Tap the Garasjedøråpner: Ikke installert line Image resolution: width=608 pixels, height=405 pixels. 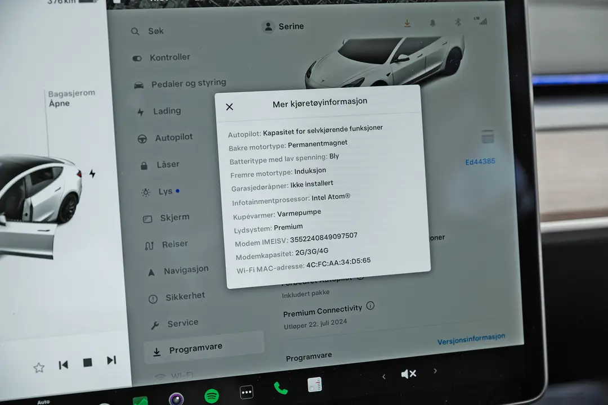pyautogui.click(x=282, y=186)
